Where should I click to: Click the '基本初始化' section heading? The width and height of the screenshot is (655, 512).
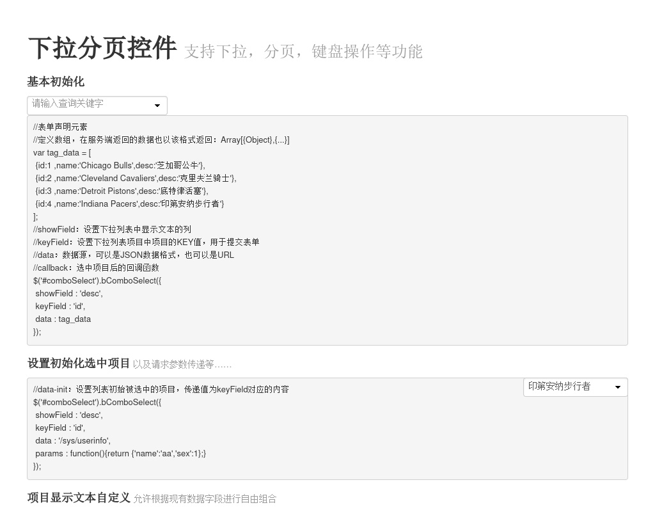click(x=56, y=81)
